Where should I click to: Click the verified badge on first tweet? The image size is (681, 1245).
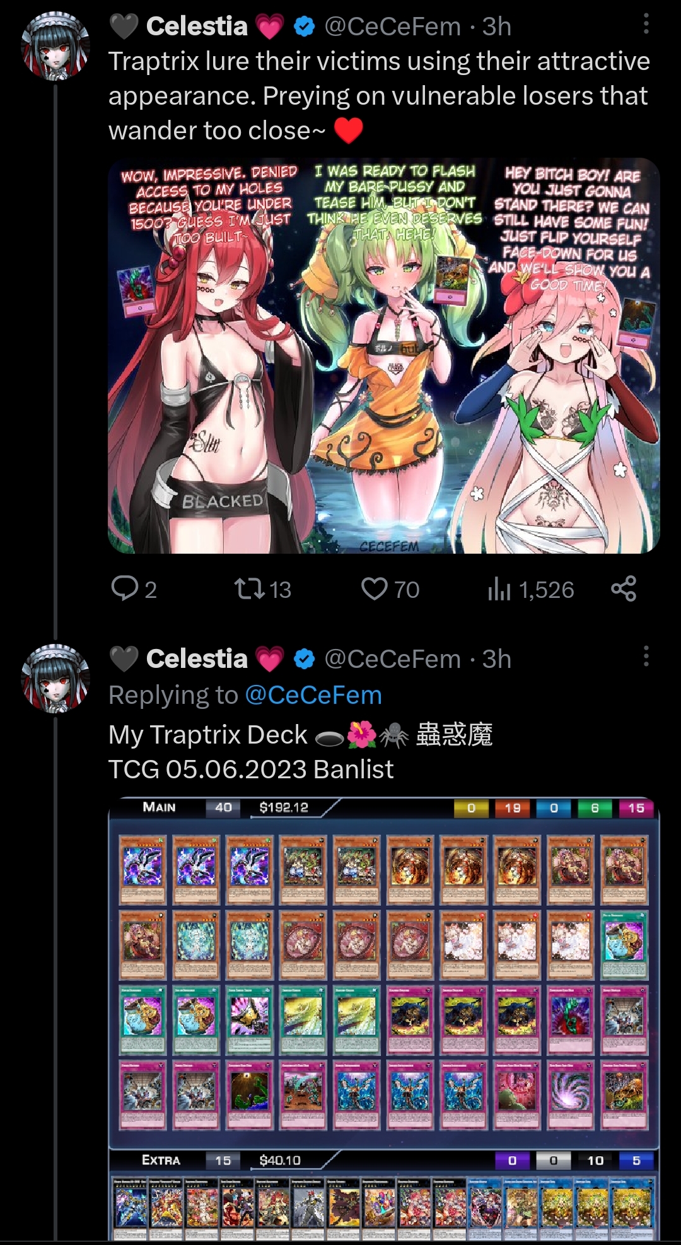tap(305, 26)
